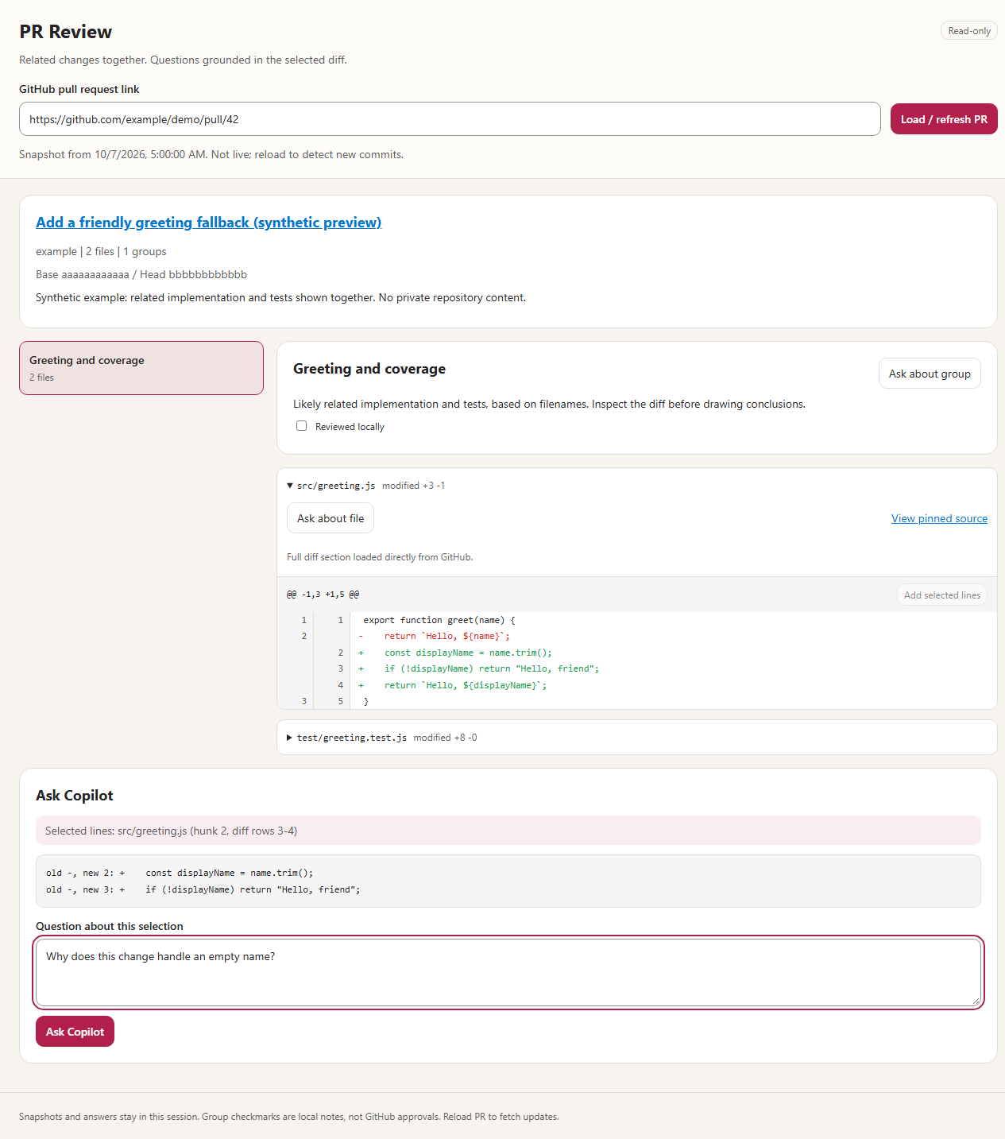Check the Reviewed locally checkbox
1005x1139 pixels.
302,426
